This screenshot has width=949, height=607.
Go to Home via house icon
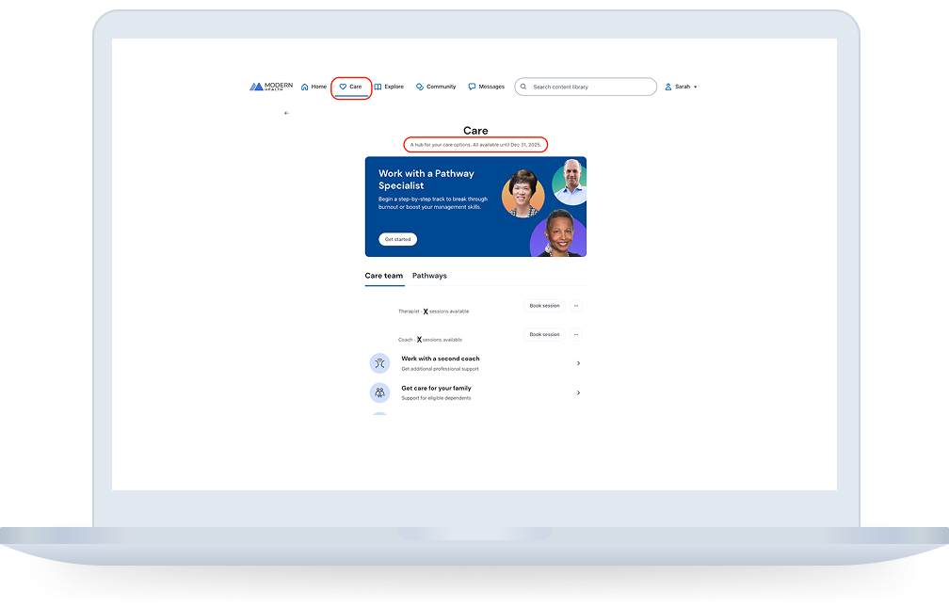click(304, 87)
